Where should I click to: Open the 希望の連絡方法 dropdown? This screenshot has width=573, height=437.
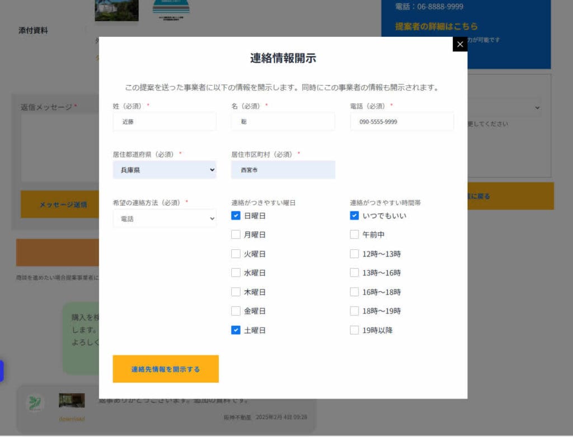click(164, 218)
